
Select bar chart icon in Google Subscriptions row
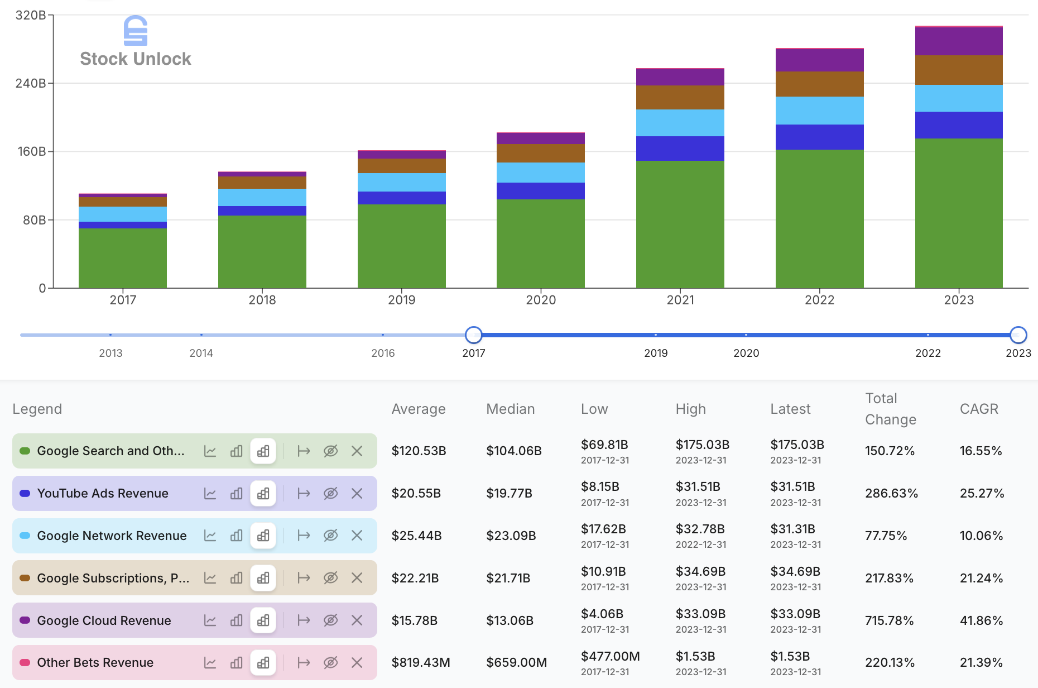coord(236,578)
